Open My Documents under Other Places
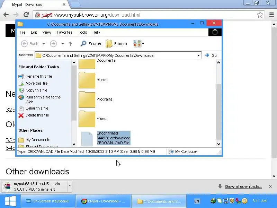Viewport: 277px width, 208px height. click(x=38, y=140)
